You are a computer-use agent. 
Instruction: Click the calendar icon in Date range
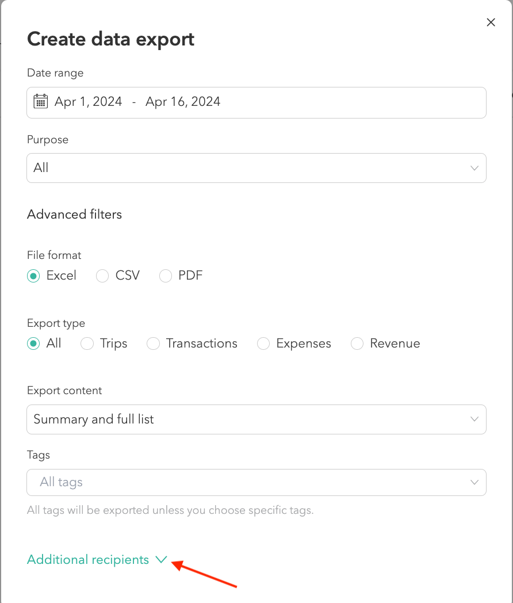tap(41, 102)
